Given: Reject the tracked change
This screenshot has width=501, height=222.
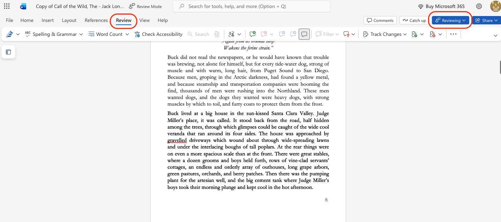Looking at the screenshot, I should click(x=433, y=34).
